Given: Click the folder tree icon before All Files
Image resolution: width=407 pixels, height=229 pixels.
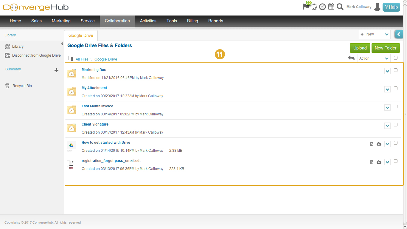Looking at the screenshot, I should (71, 59).
